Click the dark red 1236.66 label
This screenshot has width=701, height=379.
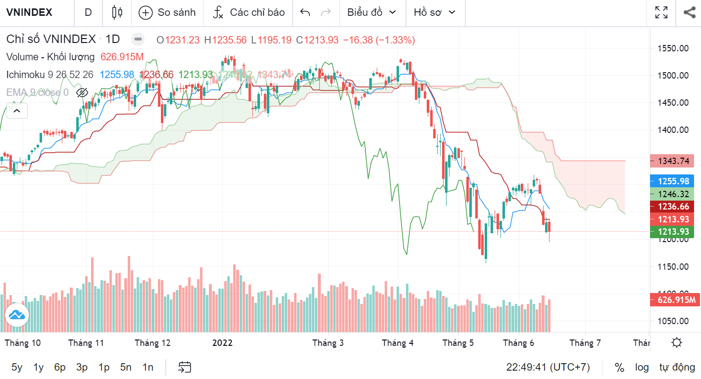click(x=673, y=207)
